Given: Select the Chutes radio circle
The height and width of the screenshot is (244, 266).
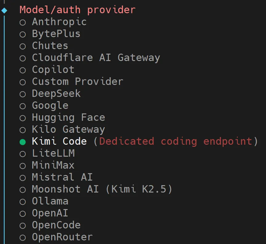Looking at the screenshot, I should 22,46.
